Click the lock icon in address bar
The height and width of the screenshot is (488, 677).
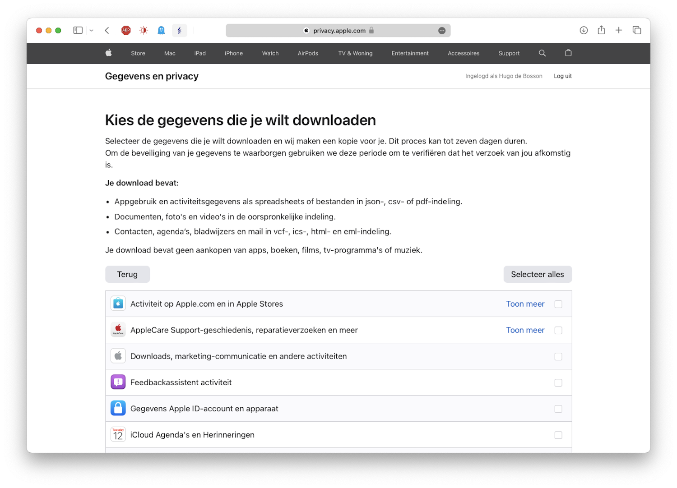tap(371, 30)
